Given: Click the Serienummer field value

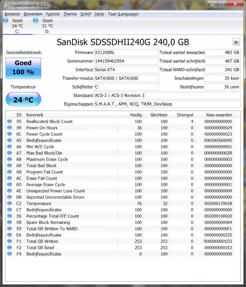Looking at the screenshot, I should (126, 61).
